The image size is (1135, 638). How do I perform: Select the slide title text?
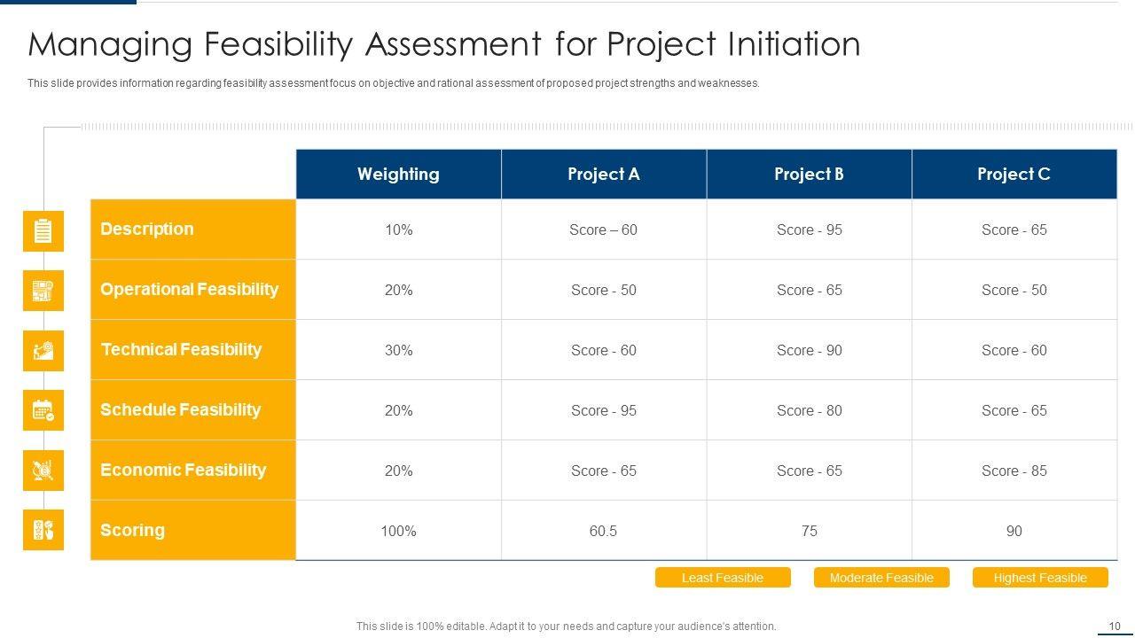[x=443, y=44]
